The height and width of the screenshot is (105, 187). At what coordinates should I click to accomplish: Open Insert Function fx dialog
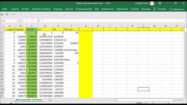point(38,21)
